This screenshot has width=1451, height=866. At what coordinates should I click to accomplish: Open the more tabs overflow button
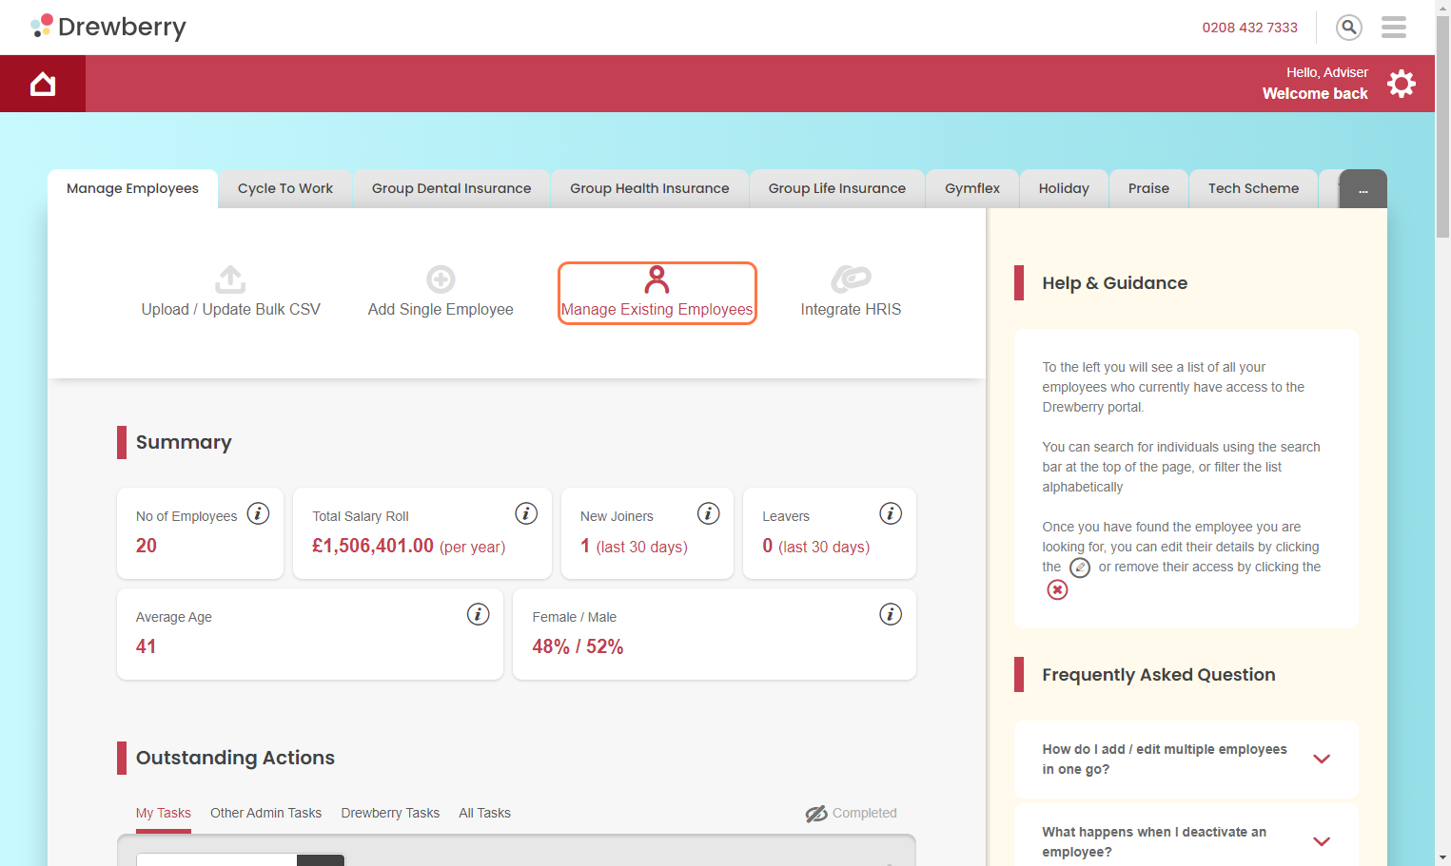point(1363,189)
